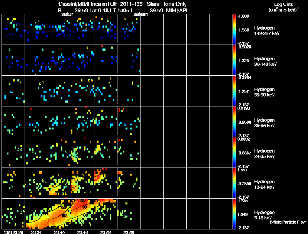The width and height of the screenshot is (308, 234).
Task: Click the colorbar value '1.257'
Action: coord(244,91)
